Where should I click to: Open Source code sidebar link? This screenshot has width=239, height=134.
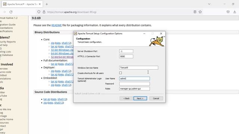tap(6, 72)
